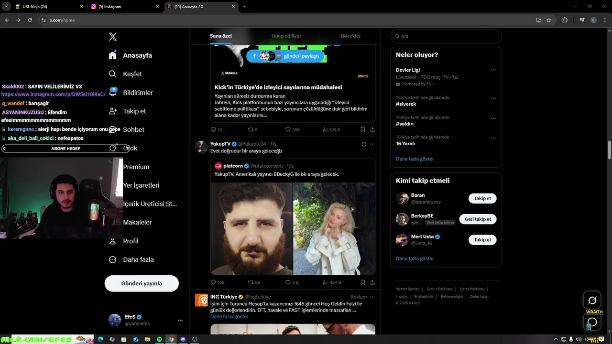The height and width of the screenshot is (344, 612).
Task: Open Yer İşaretleri bookmarks
Action: [141, 185]
